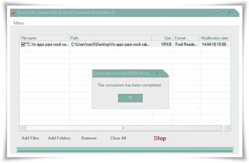Screen dimensions: 249x163
Task: Click the red Stop button
Action: (160, 138)
